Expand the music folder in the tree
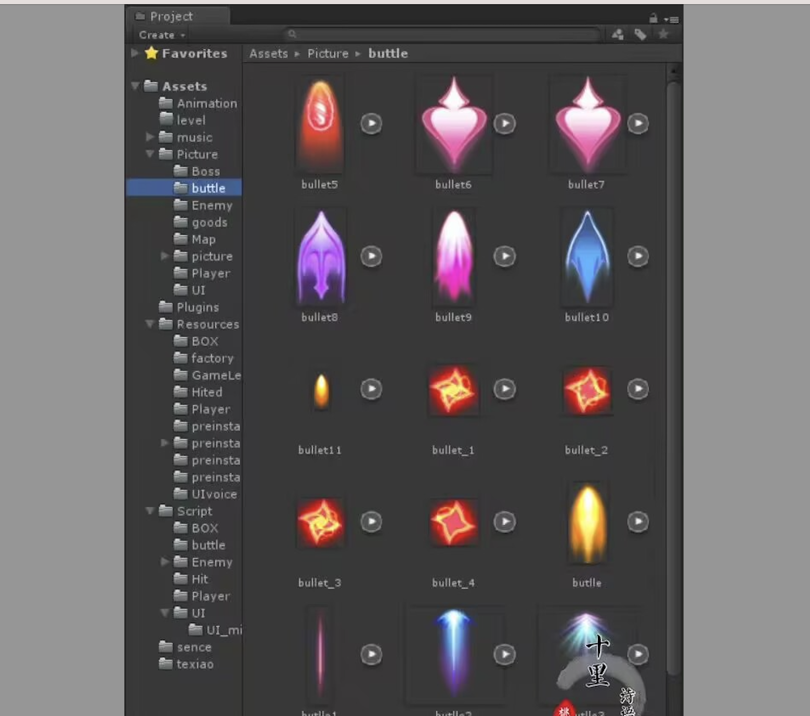Screen dimensions: 810x716 pos(150,137)
